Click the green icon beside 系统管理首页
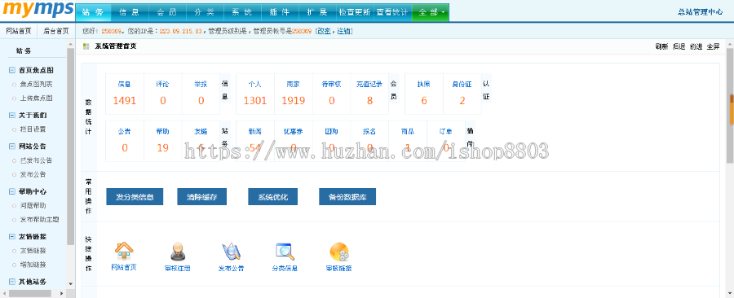The height and width of the screenshot is (298, 734). tap(86, 46)
